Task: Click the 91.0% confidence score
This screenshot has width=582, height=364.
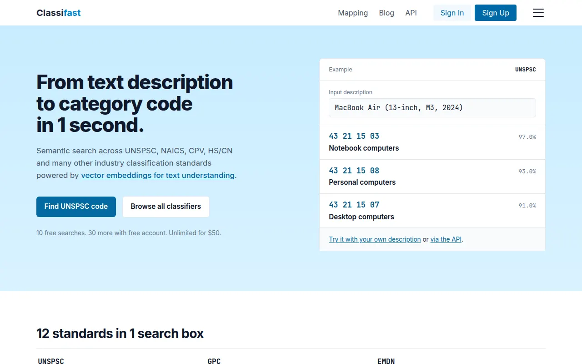Action: [x=527, y=206]
